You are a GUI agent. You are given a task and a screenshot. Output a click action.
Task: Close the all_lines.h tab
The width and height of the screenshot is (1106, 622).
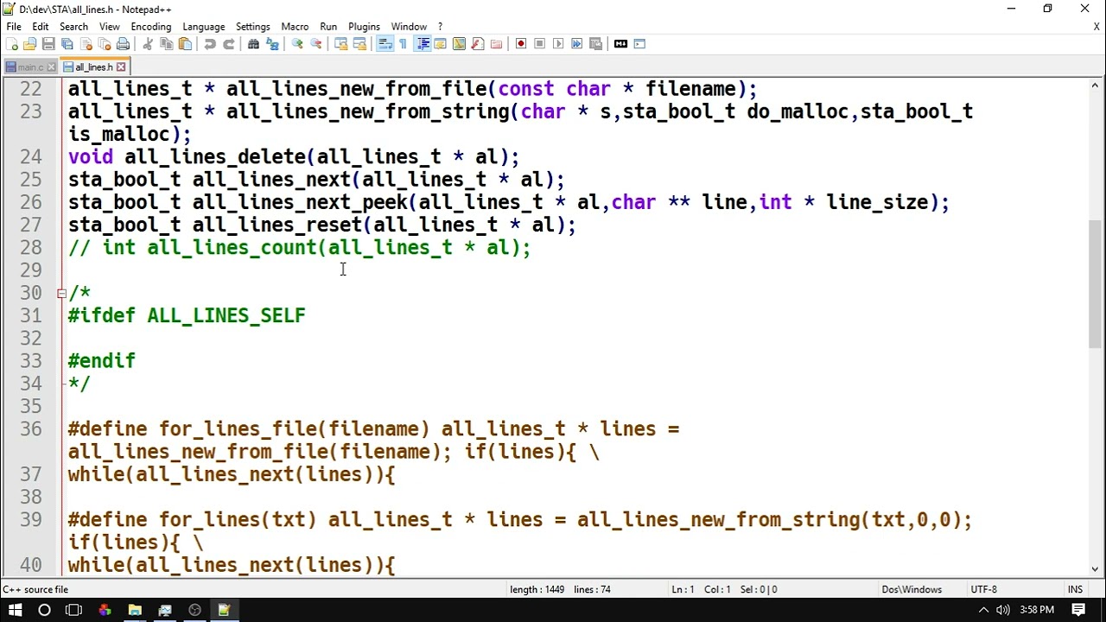pyautogui.click(x=121, y=67)
